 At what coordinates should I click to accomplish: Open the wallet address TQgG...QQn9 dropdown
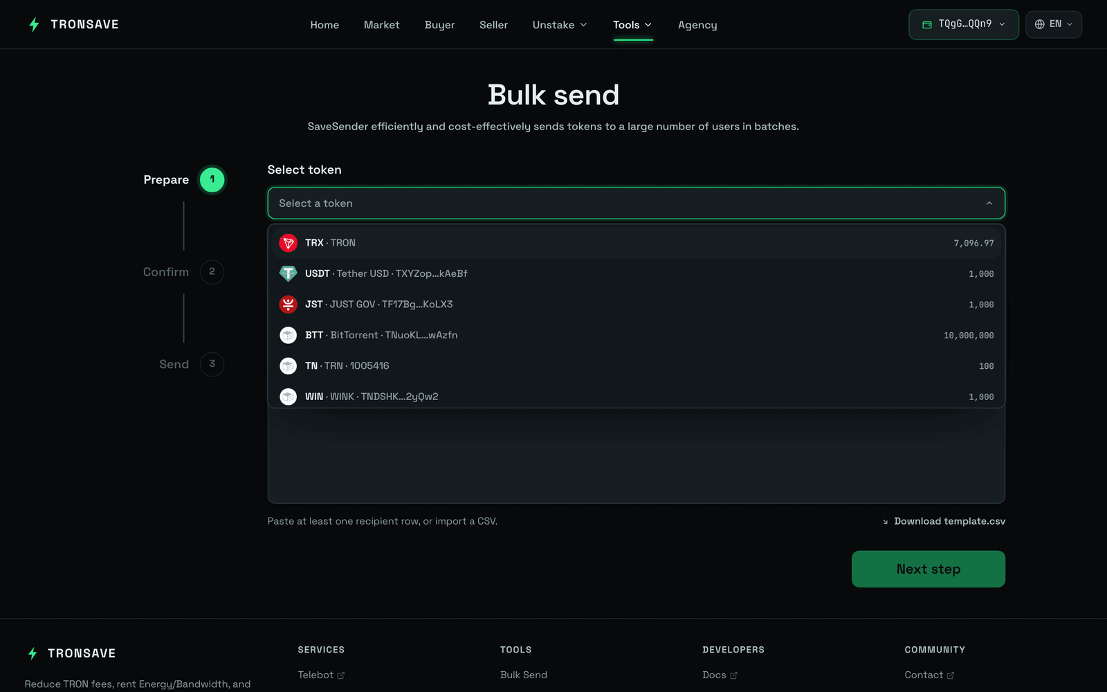[x=964, y=24]
